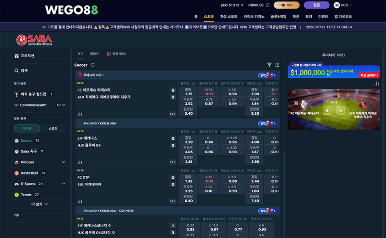386x238 pixels.
Task: Click the 검색 search icon
Action: (16, 70)
